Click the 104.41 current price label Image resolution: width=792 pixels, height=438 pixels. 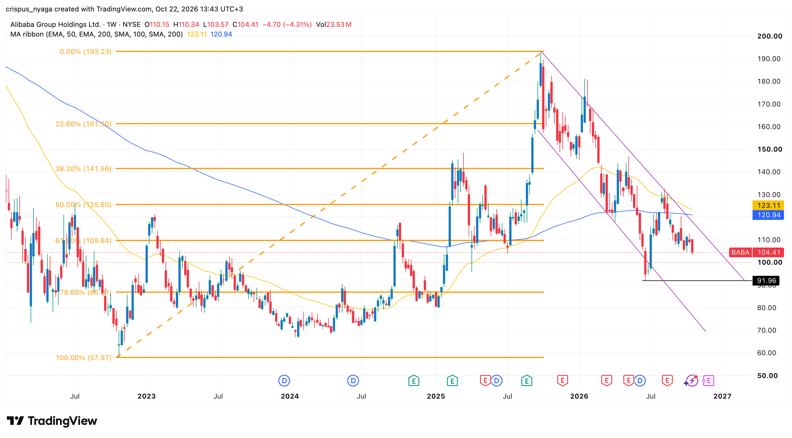[x=768, y=252]
